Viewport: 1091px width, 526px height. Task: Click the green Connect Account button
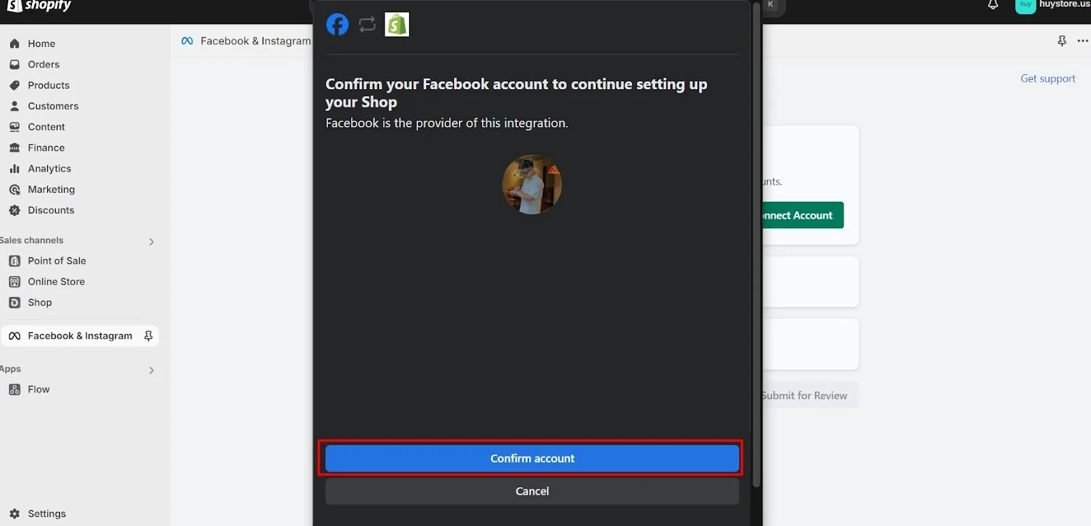[x=803, y=215]
